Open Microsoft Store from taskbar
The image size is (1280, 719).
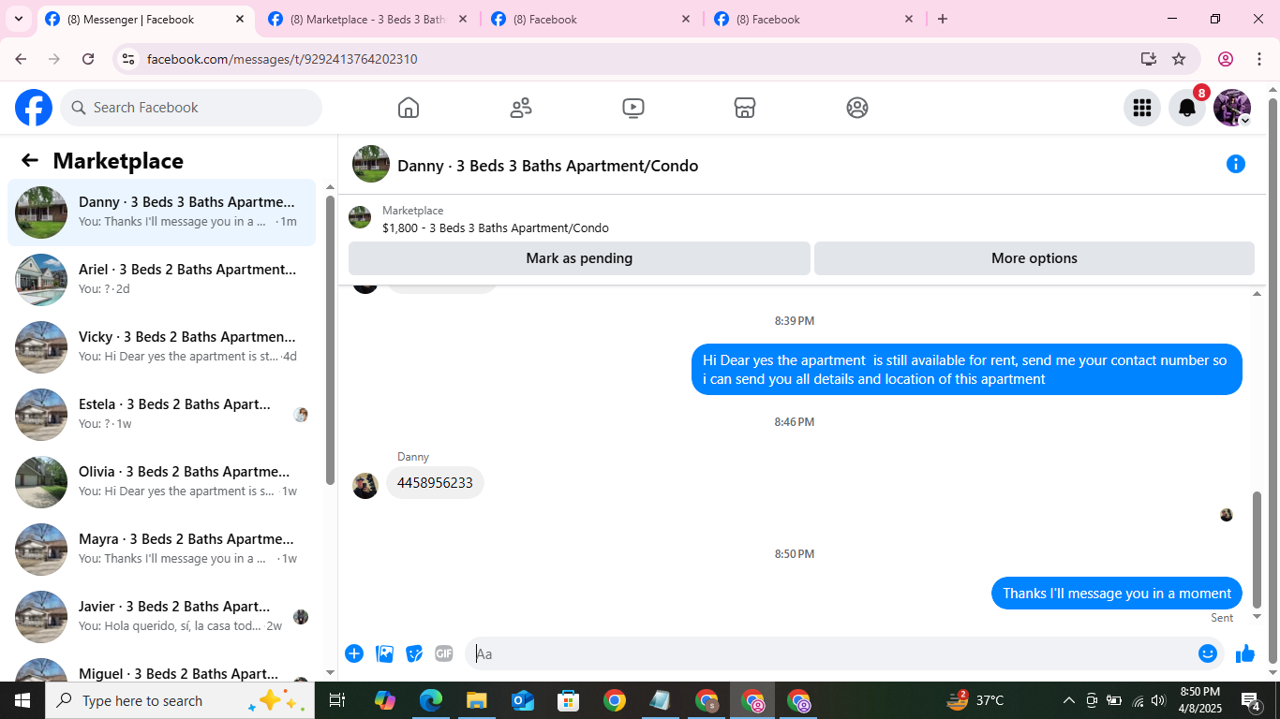(x=569, y=700)
